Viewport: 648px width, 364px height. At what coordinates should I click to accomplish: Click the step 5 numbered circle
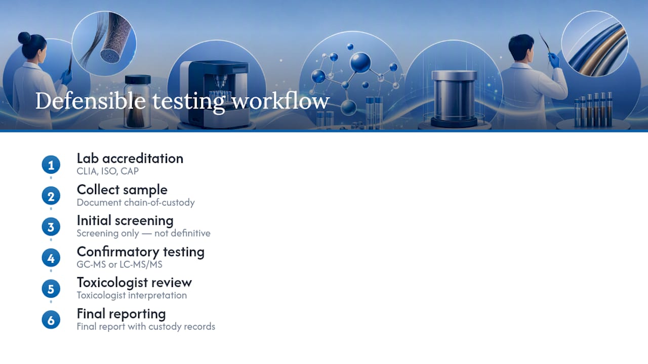click(51, 289)
